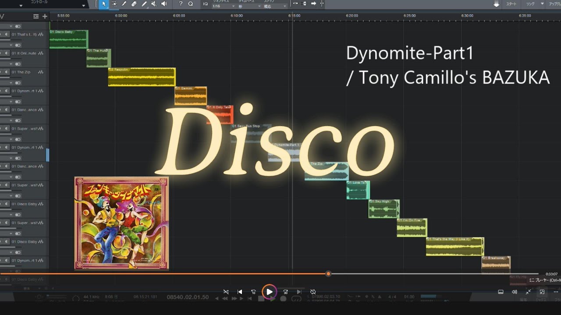Seek using the orange progress bar handle
561x315 pixels.
[328, 274]
